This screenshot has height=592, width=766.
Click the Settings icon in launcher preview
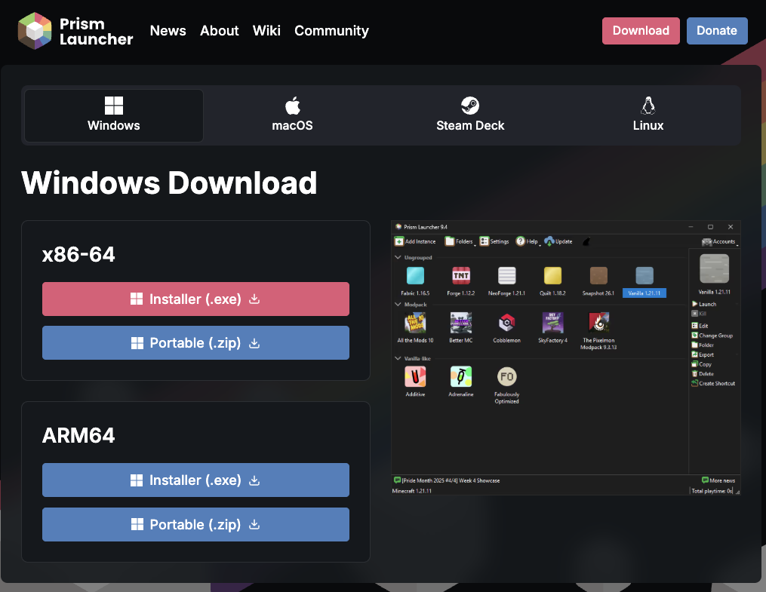click(484, 241)
